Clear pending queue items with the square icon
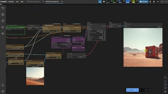 pyautogui.click(x=150, y=90)
